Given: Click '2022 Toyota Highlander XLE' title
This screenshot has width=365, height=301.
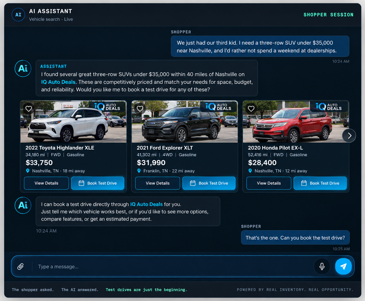Looking at the screenshot, I should click(x=60, y=148).
